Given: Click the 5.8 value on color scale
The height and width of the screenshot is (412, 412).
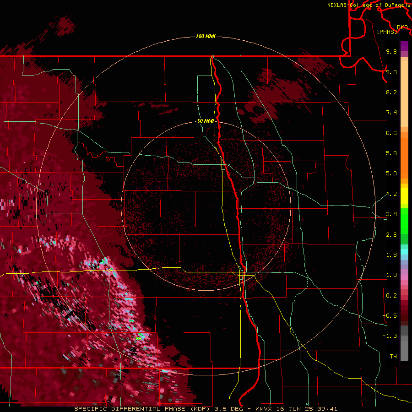Looking at the screenshot, I should (x=391, y=153).
